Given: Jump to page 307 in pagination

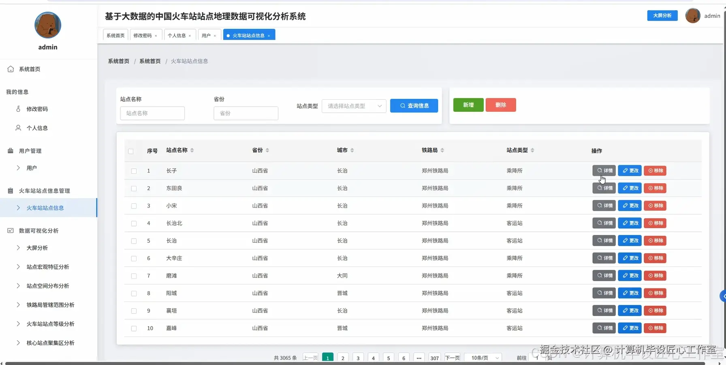Looking at the screenshot, I should pyautogui.click(x=434, y=358).
